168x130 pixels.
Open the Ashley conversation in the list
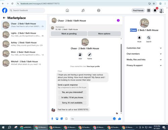click(24, 44)
